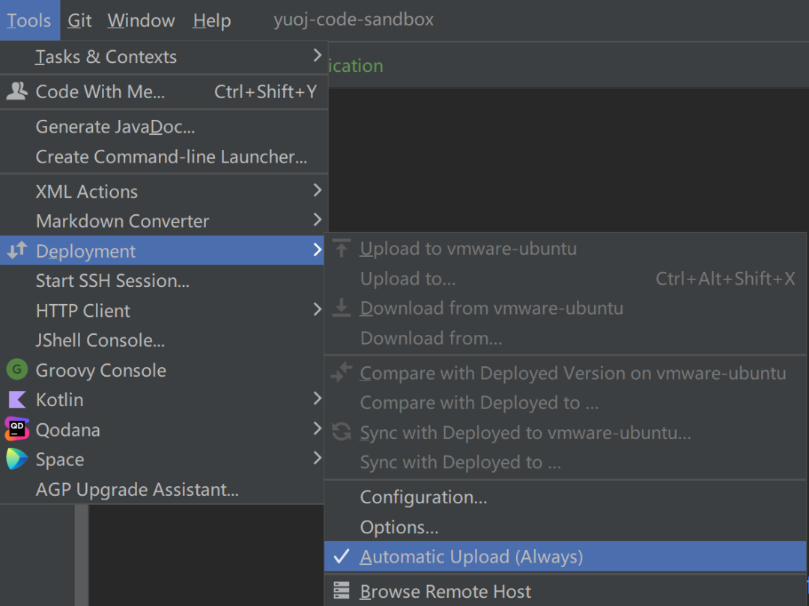
Task: Open the Git menu
Action: pyautogui.click(x=79, y=20)
